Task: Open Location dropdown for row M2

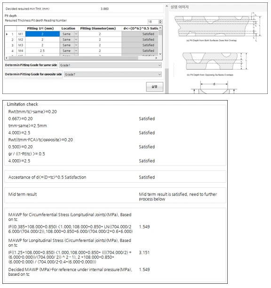Action: pos(76,39)
